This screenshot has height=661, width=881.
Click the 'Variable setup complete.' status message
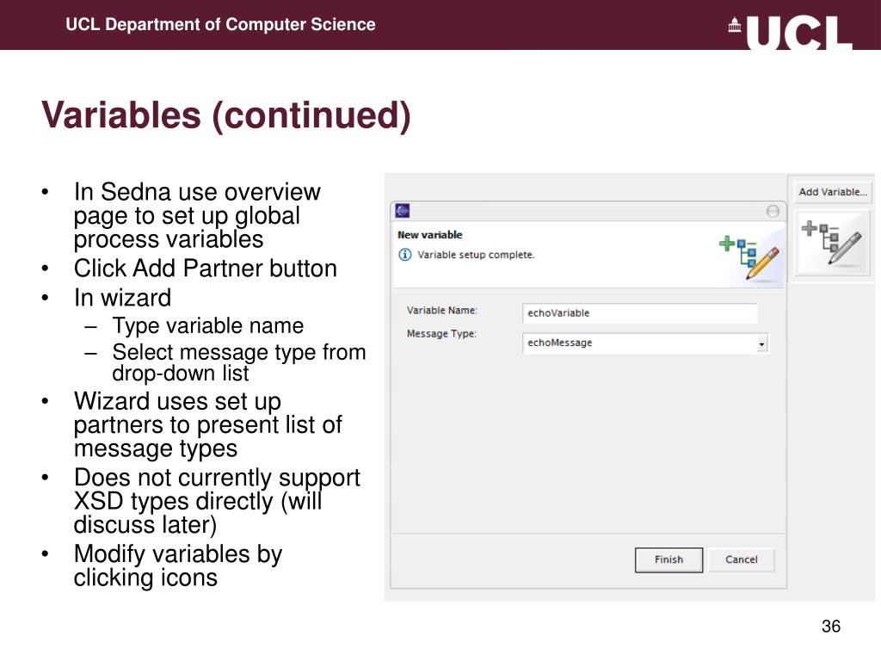tap(476, 255)
